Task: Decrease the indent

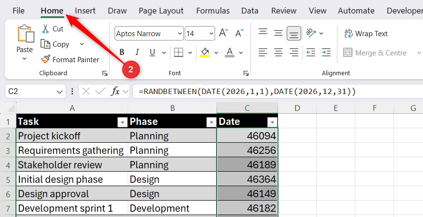Action: pos(311,52)
